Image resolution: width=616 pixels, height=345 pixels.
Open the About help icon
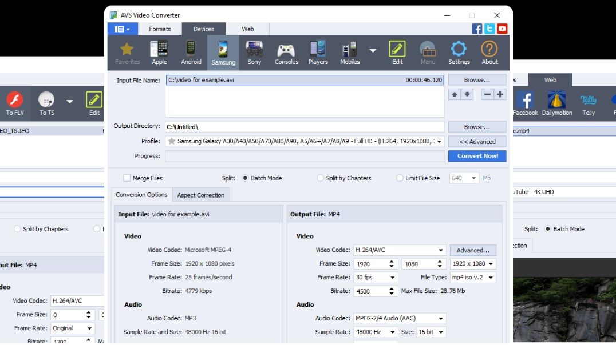click(x=489, y=53)
